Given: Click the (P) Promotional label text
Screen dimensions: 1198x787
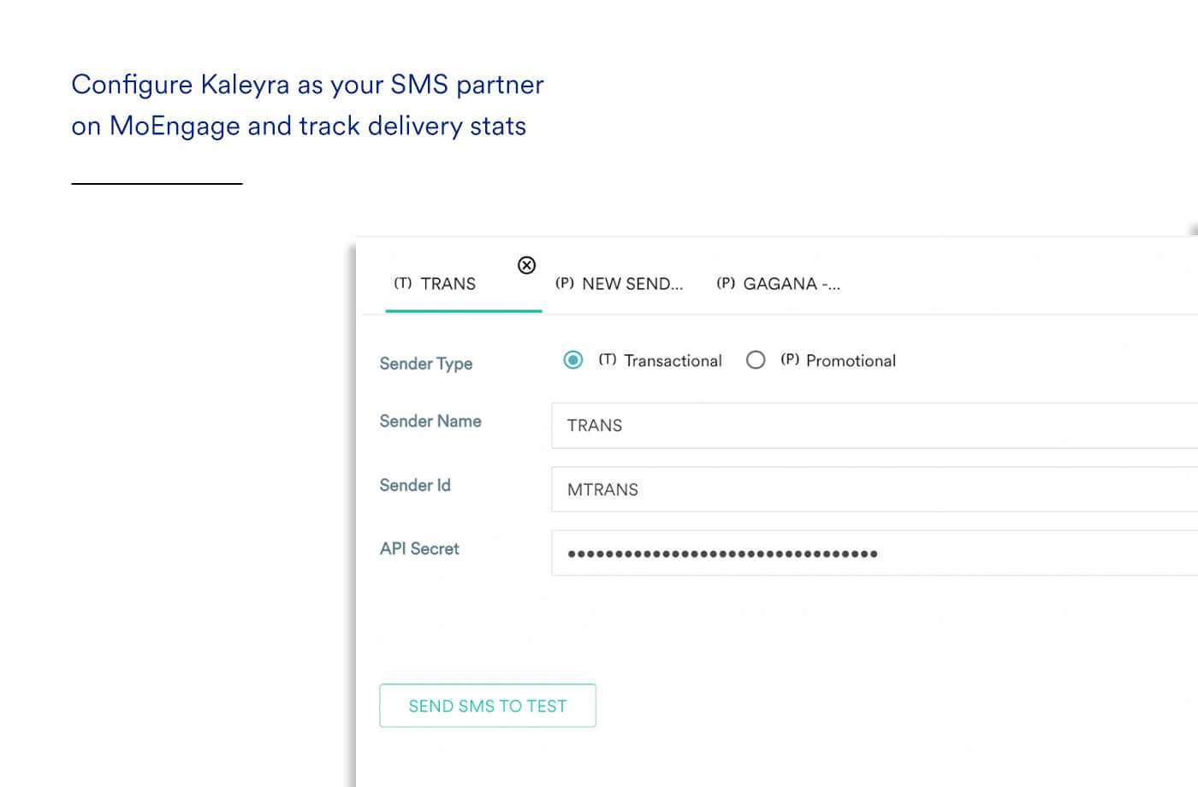Looking at the screenshot, I should click(x=838, y=361).
